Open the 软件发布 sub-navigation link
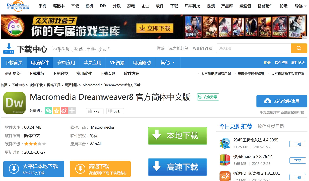This screenshot has width=309, height=181. (x=132, y=74)
